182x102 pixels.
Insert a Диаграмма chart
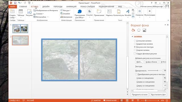(x=66, y=17)
